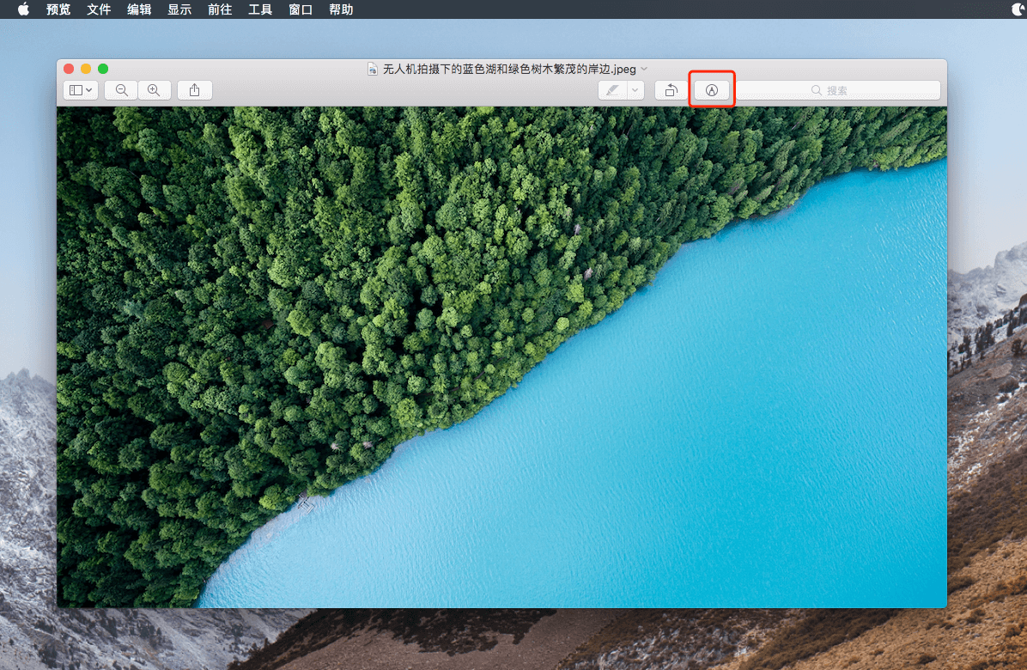This screenshot has height=670, width=1027.
Task: Click the jpeg file proxy icon in title bar
Action: 372,69
